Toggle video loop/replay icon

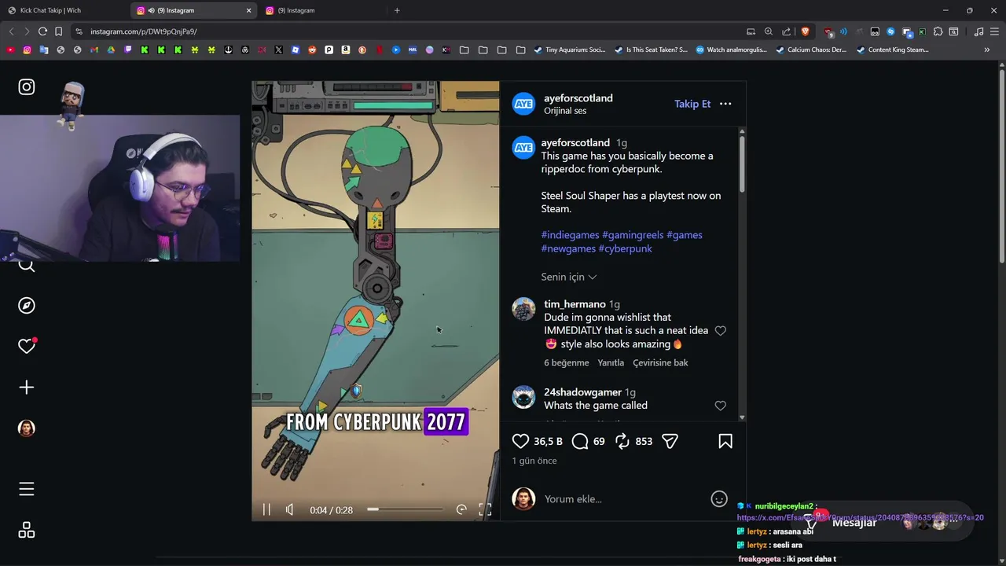[461, 510]
